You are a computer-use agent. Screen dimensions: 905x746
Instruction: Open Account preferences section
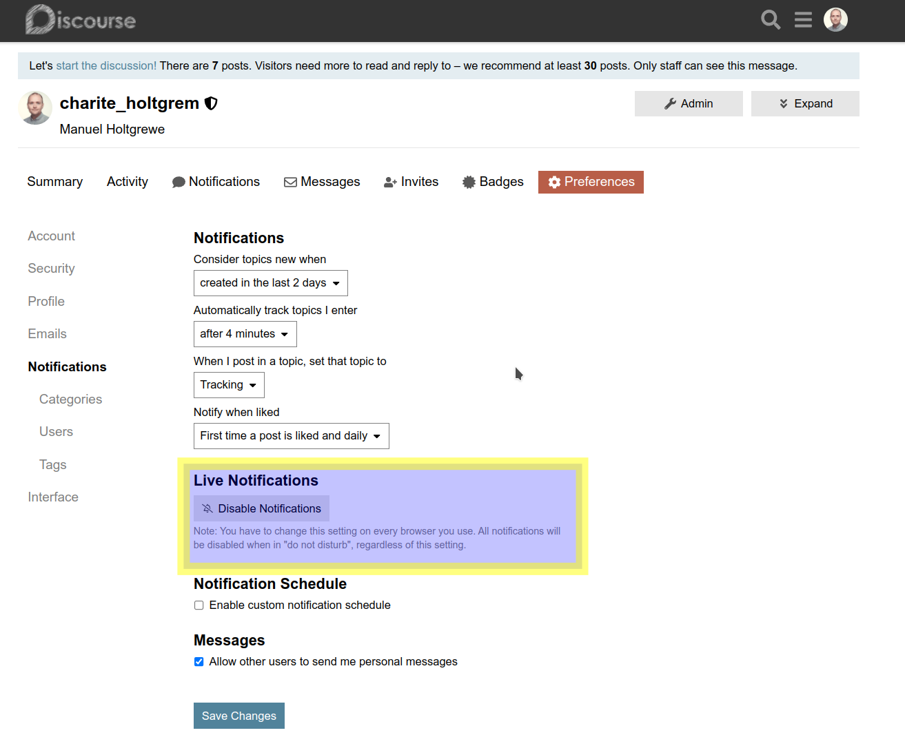point(52,236)
